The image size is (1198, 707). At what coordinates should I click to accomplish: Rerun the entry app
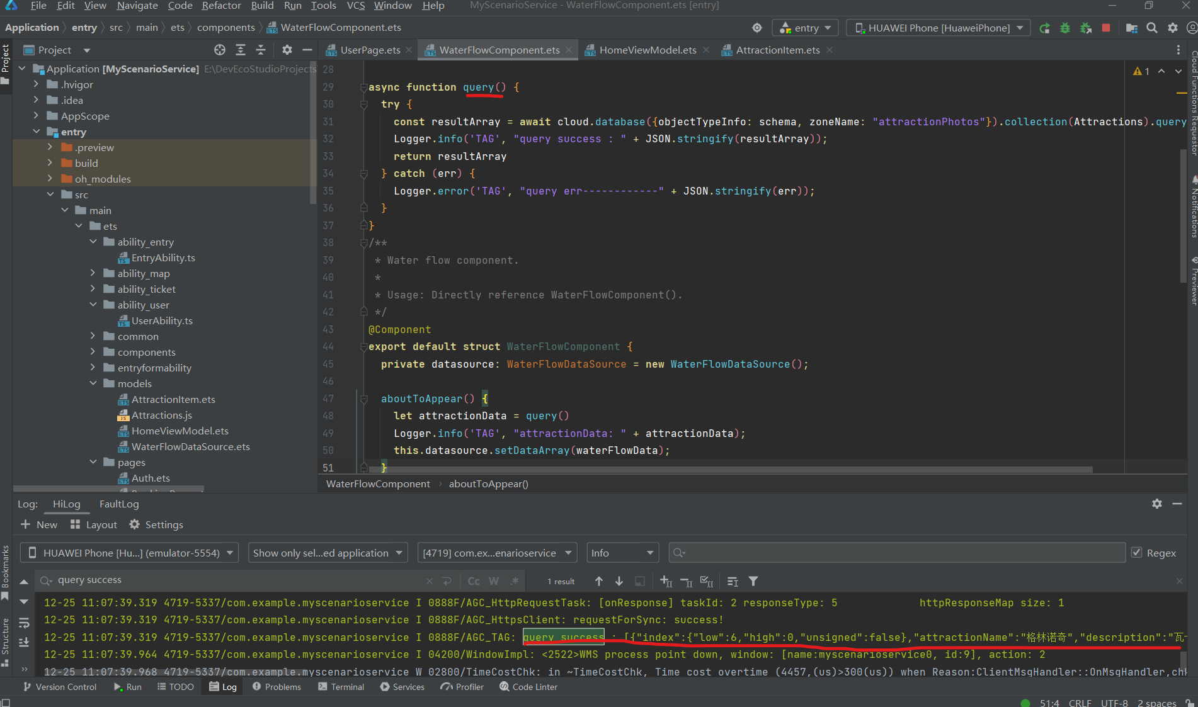click(1044, 28)
